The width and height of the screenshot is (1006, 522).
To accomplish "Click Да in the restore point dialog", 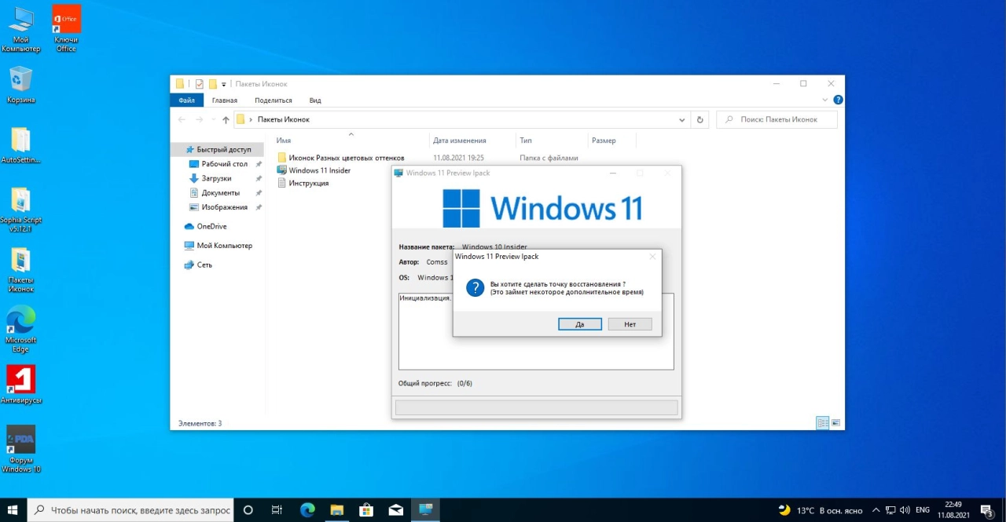I will tap(580, 324).
